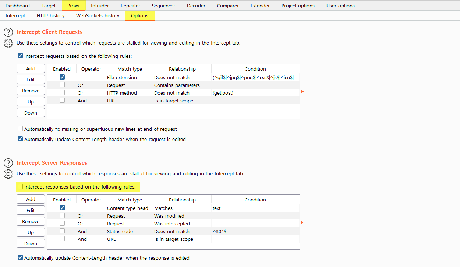Toggle the File extension rule enabled checkbox
This screenshot has height=267, width=460.
coord(62,77)
